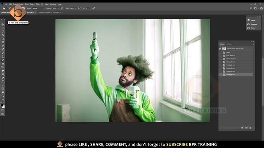Select the Horizontal Type tool
The width and height of the screenshot is (264, 148).
[x=3, y=81]
